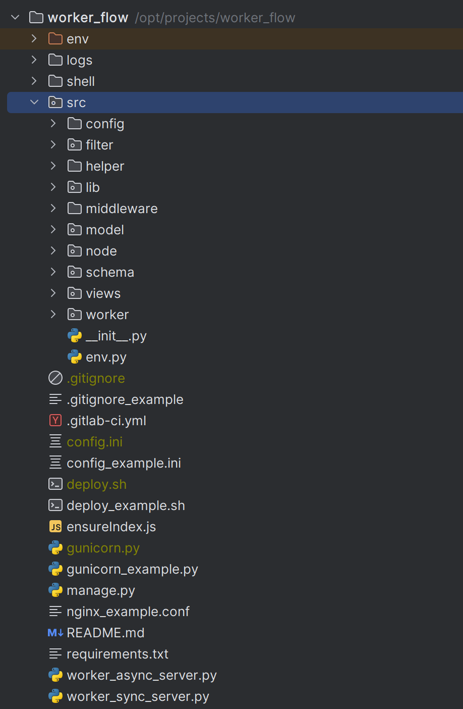463x709 pixels.
Task: Select requirements.txt file
Action: (x=117, y=654)
